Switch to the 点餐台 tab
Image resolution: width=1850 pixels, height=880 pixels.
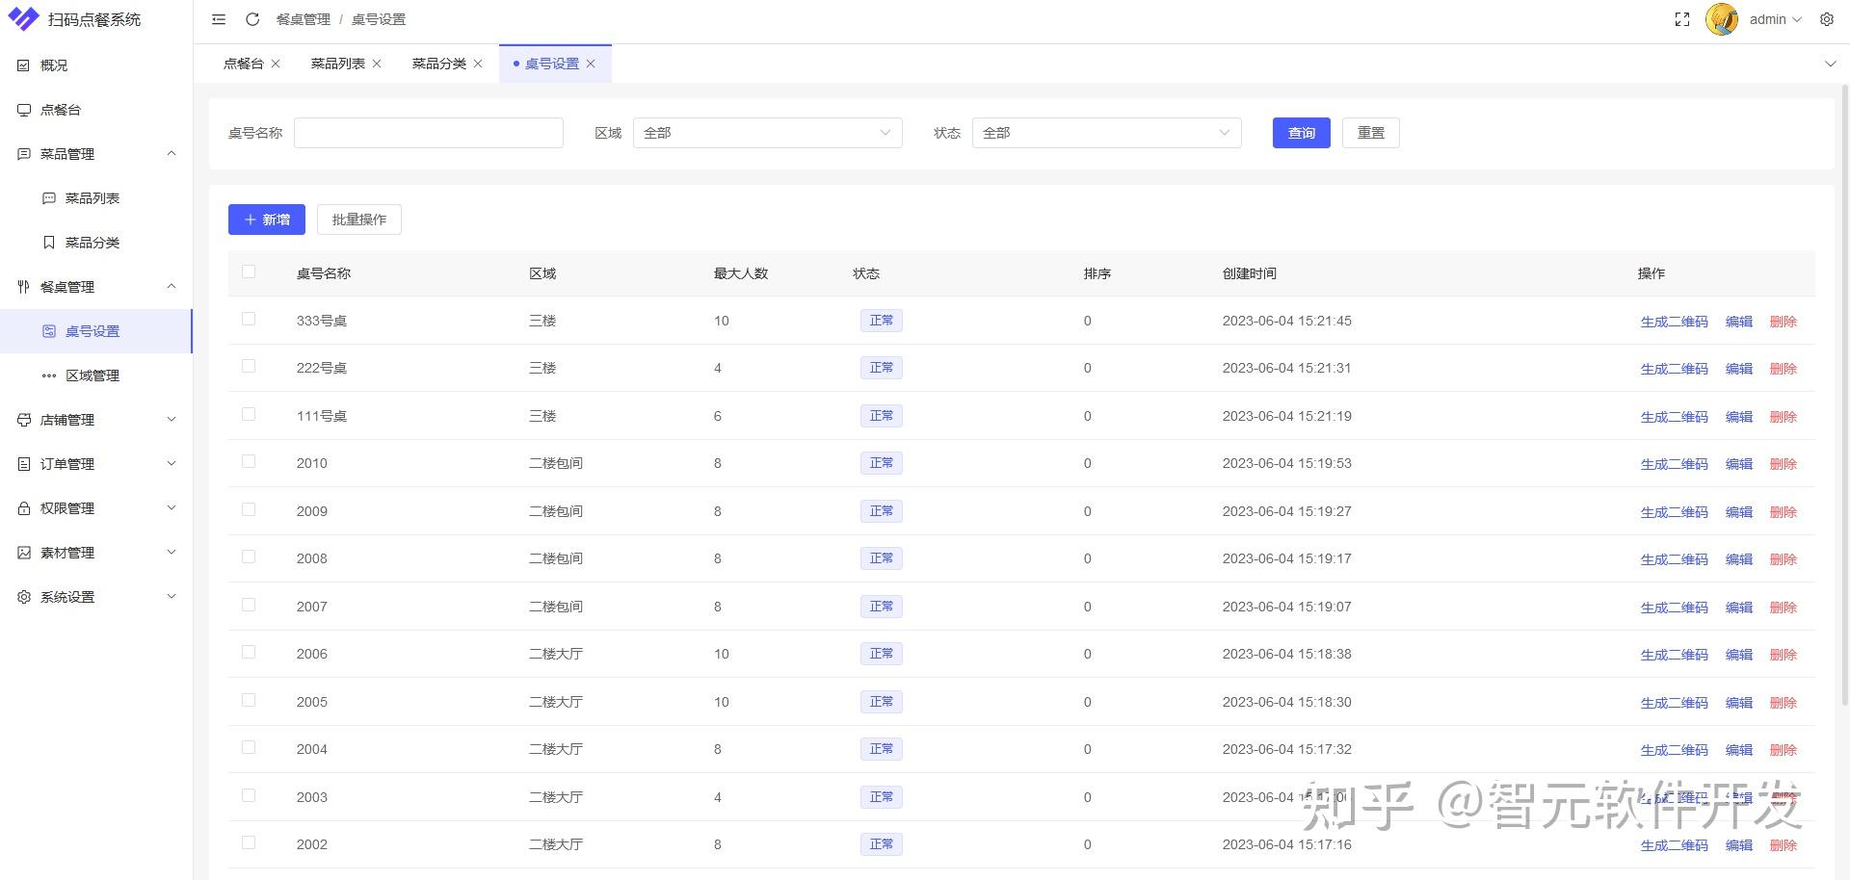244,64
